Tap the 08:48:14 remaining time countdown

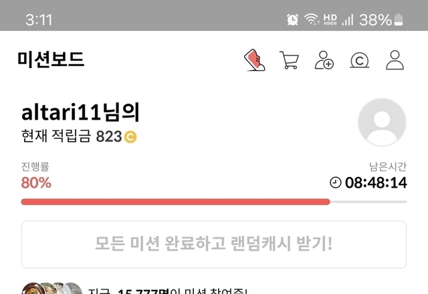coord(376,182)
